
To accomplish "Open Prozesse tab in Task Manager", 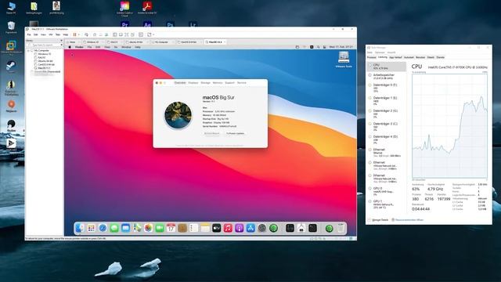I will [371, 57].
